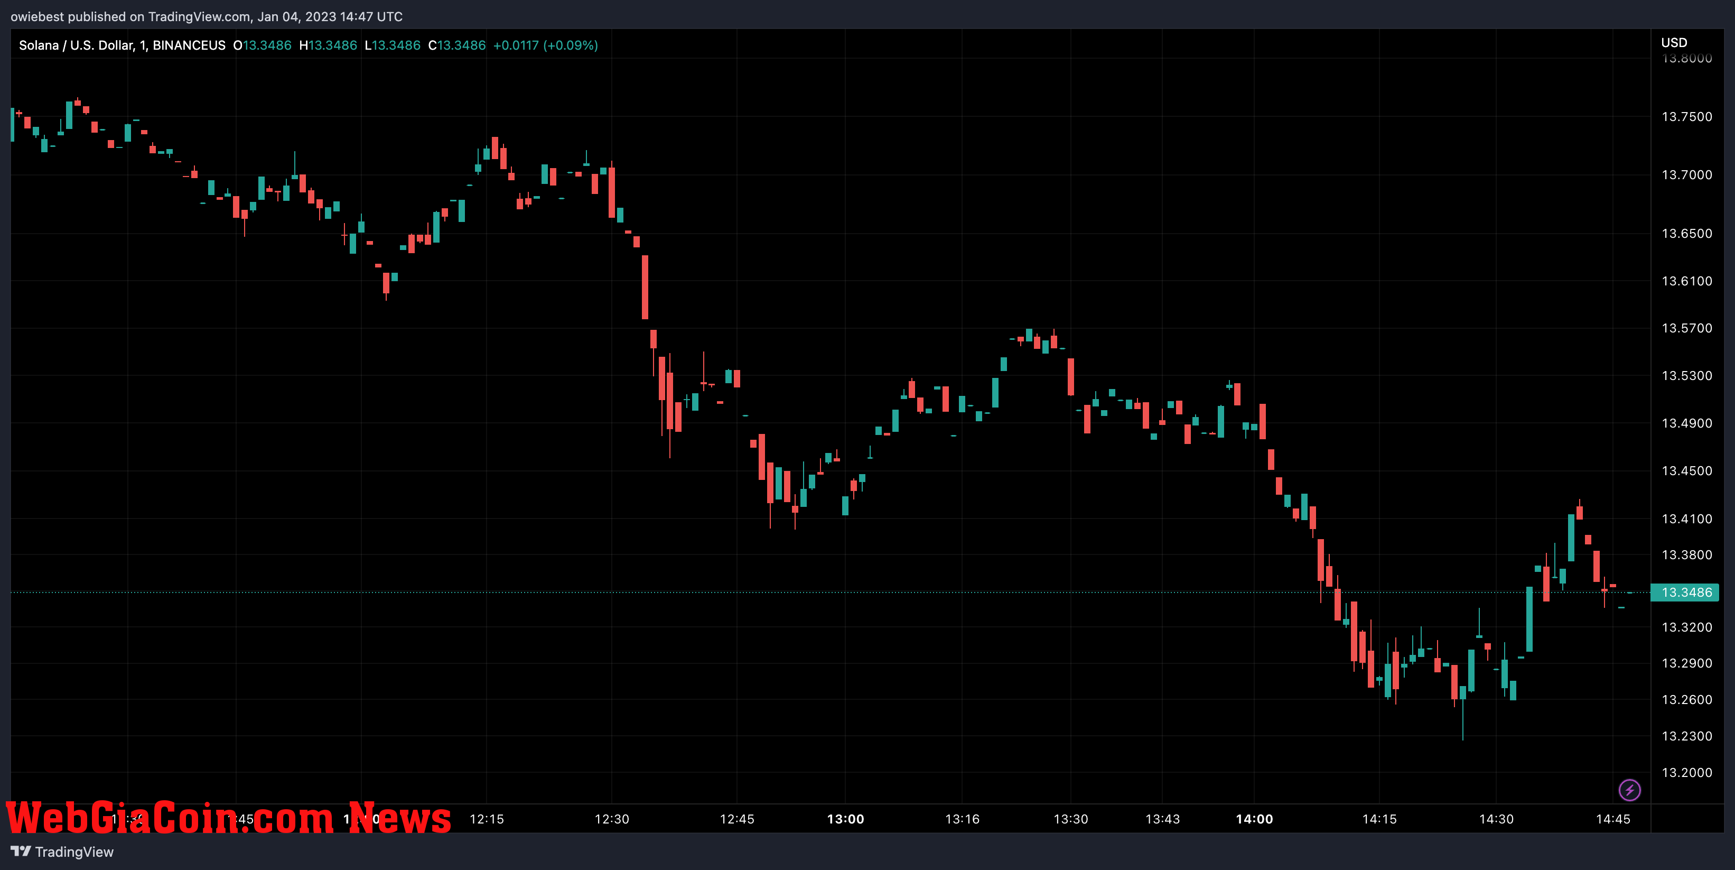
Task: Click the 14:45 time axis label
Action: (x=1613, y=819)
